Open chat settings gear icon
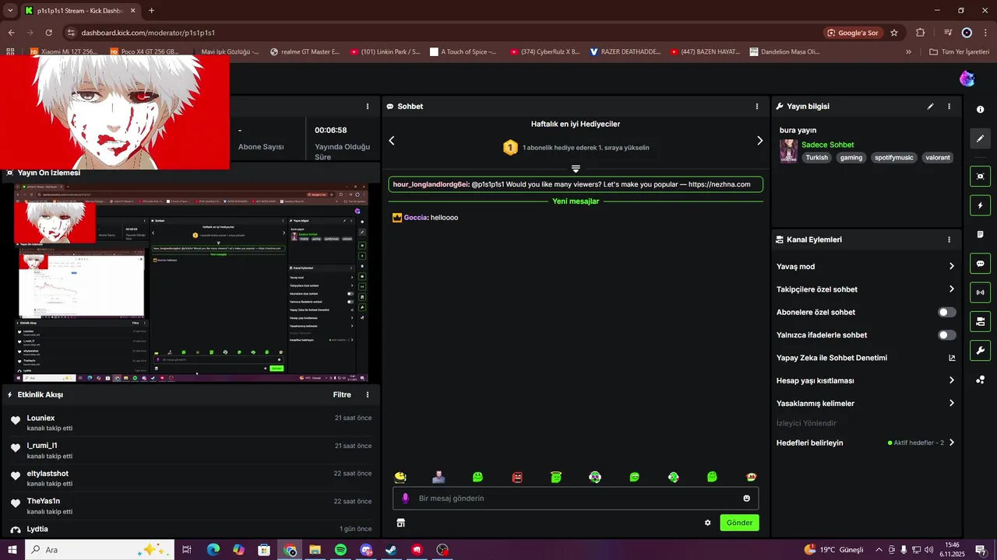The image size is (997, 560). (x=707, y=523)
